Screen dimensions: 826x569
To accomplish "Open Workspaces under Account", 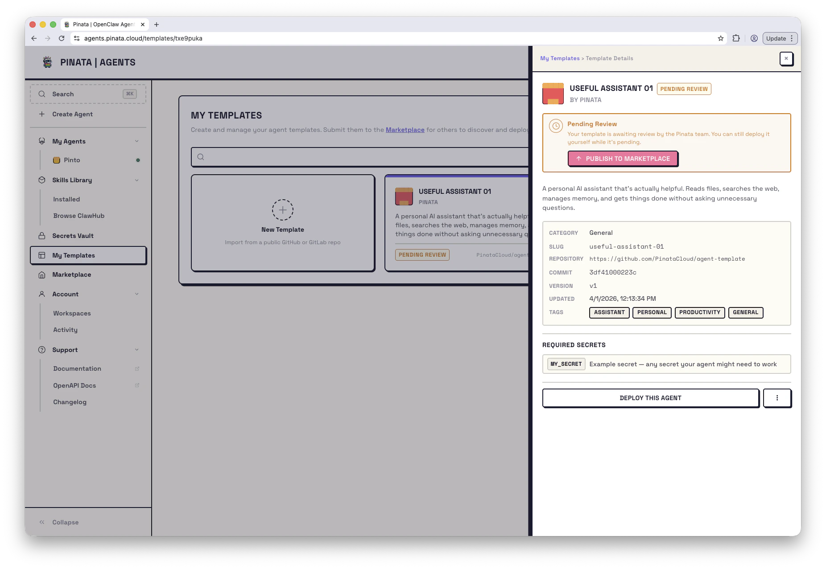I will (x=72, y=313).
